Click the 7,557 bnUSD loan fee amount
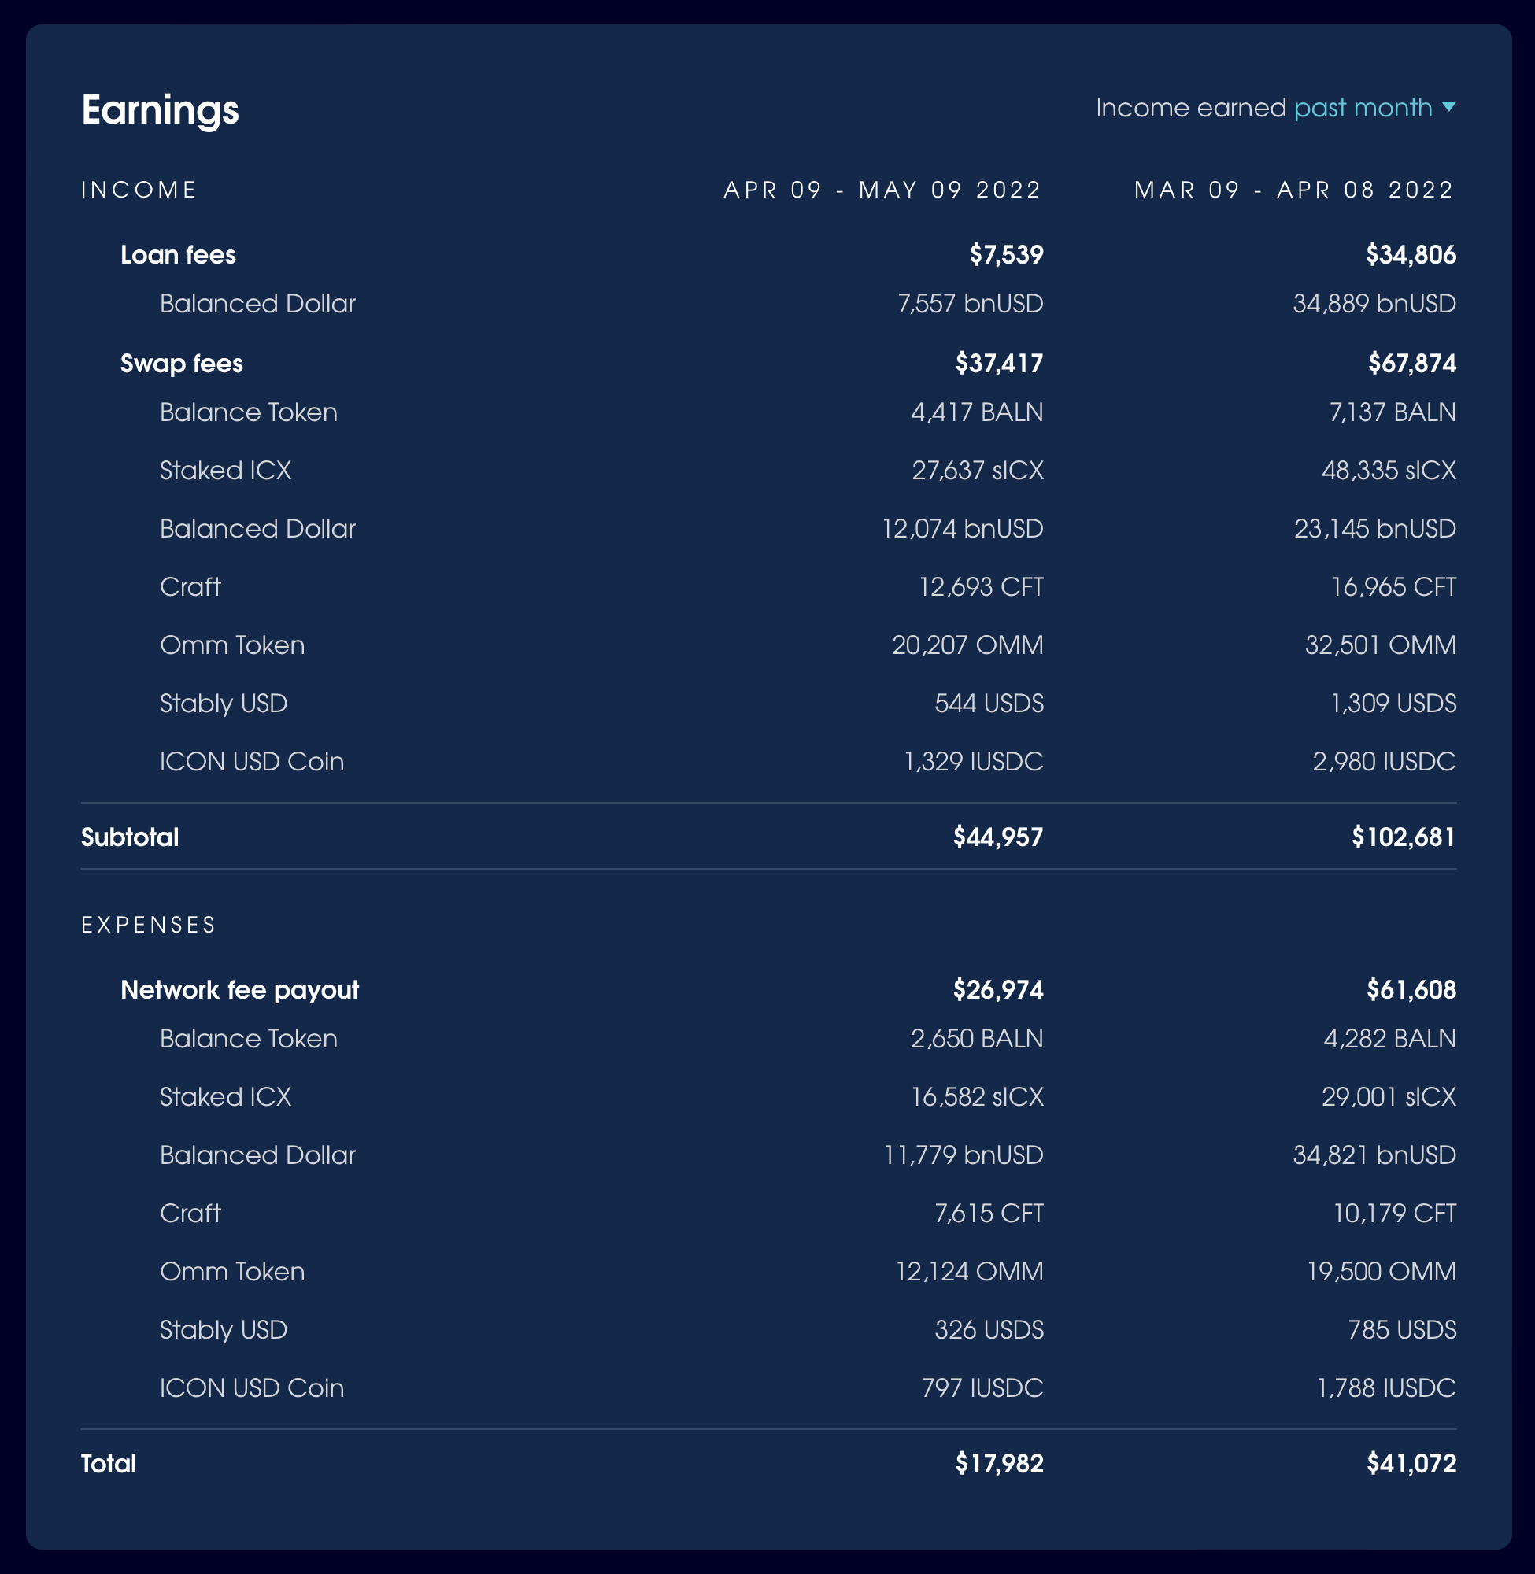 (970, 303)
